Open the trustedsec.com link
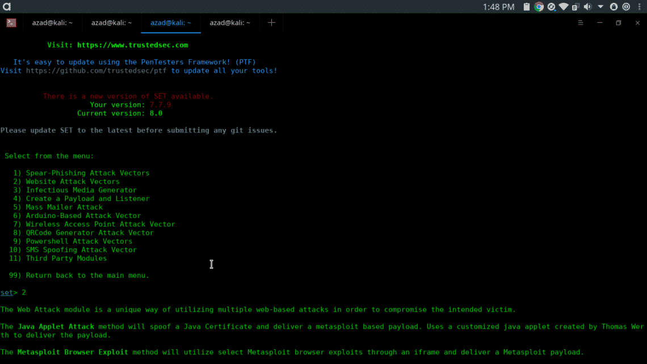This screenshot has height=364, width=647. tap(132, 45)
